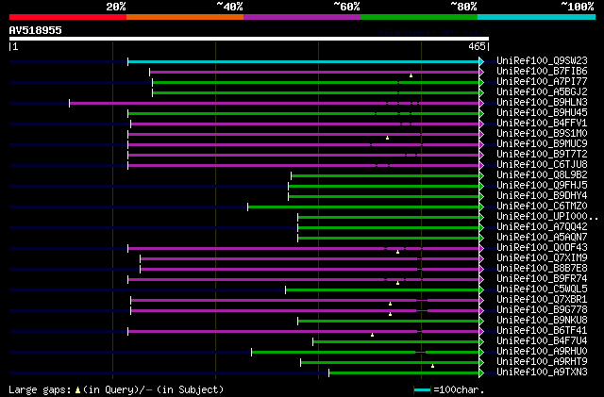
Task: Click the green arrowhead ending the A9TXN3 alignment
Action: click(481, 372)
